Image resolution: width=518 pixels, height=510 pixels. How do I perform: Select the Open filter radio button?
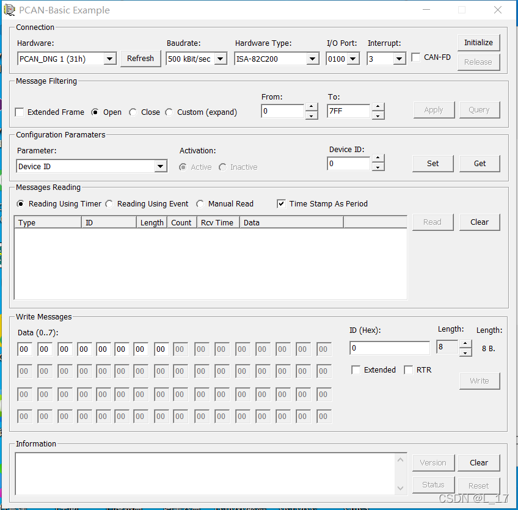95,112
